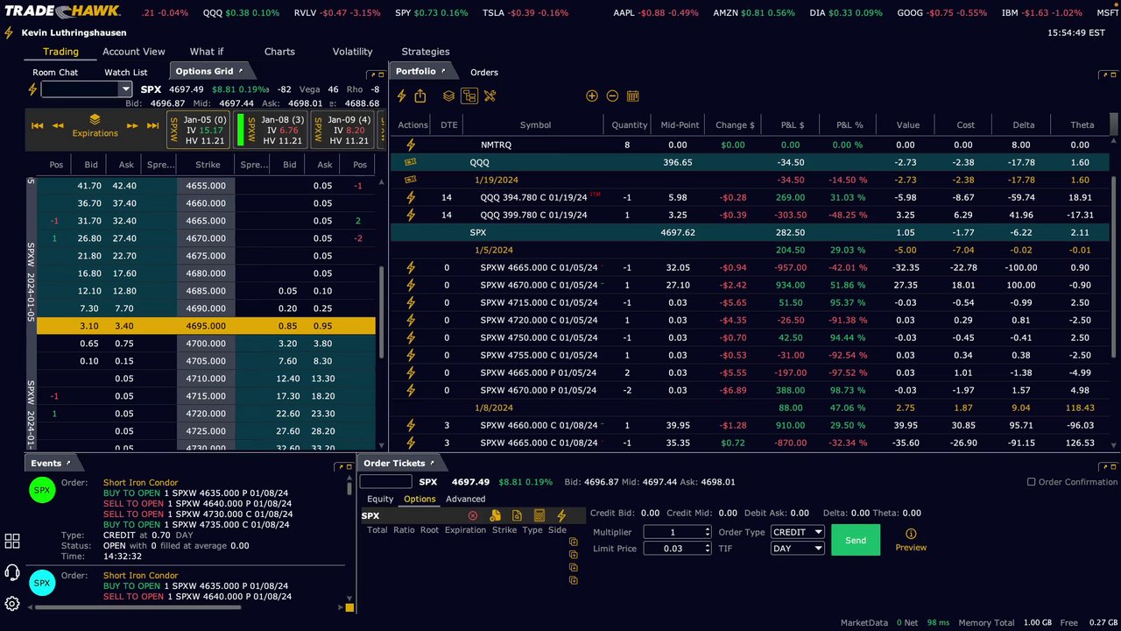Click lightning action icon for SPXW 4715.000 C row
1121x631 pixels.
click(411, 302)
